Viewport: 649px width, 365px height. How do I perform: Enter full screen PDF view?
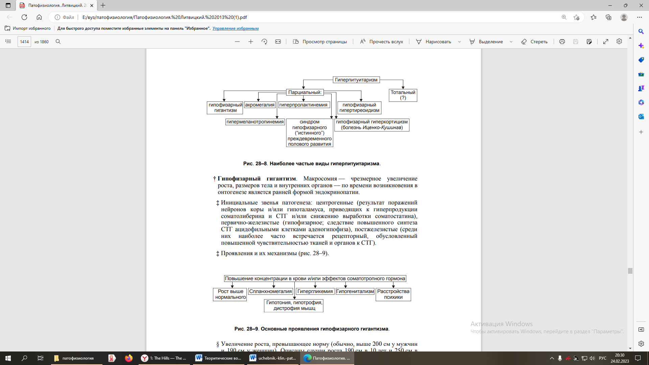pyautogui.click(x=606, y=42)
